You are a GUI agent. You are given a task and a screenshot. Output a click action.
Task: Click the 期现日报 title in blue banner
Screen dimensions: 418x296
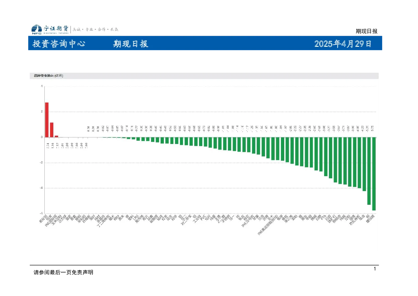click(x=130, y=44)
